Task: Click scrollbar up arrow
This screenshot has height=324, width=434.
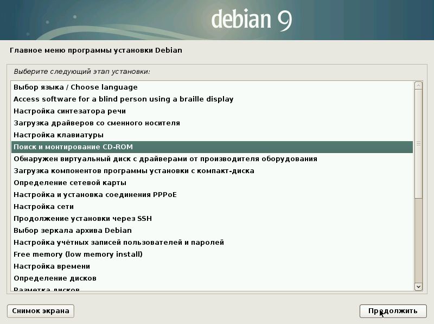Action: [x=418, y=85]
